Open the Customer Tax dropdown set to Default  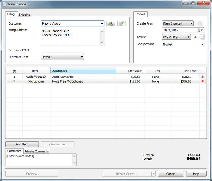click(x=82, y=57)
